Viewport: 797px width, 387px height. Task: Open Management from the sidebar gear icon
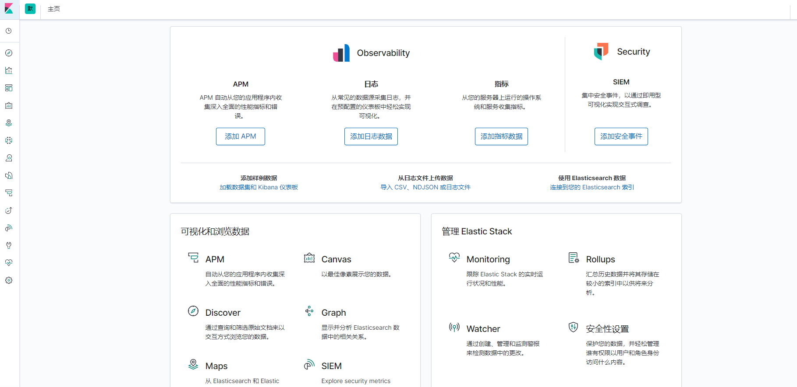[x=9, y=280]
